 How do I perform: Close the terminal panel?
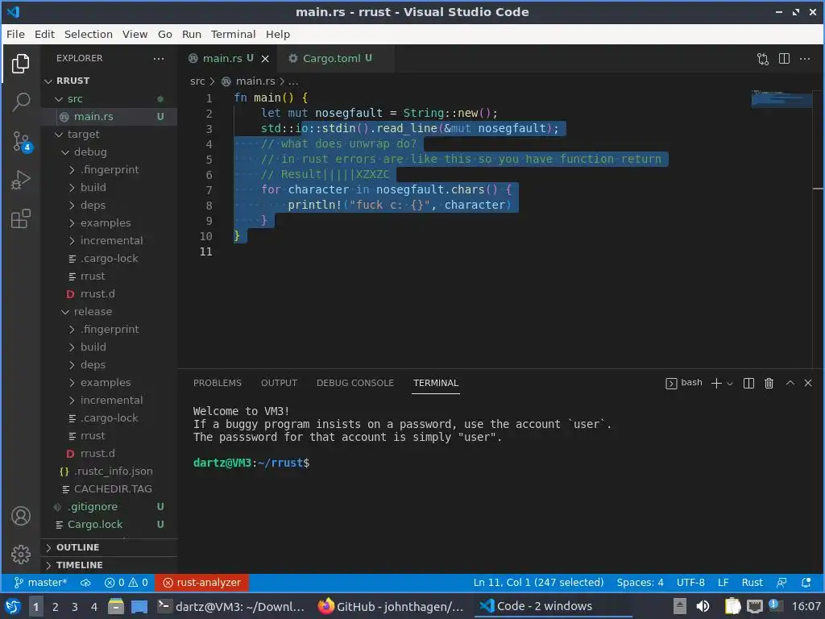(808, 383)
